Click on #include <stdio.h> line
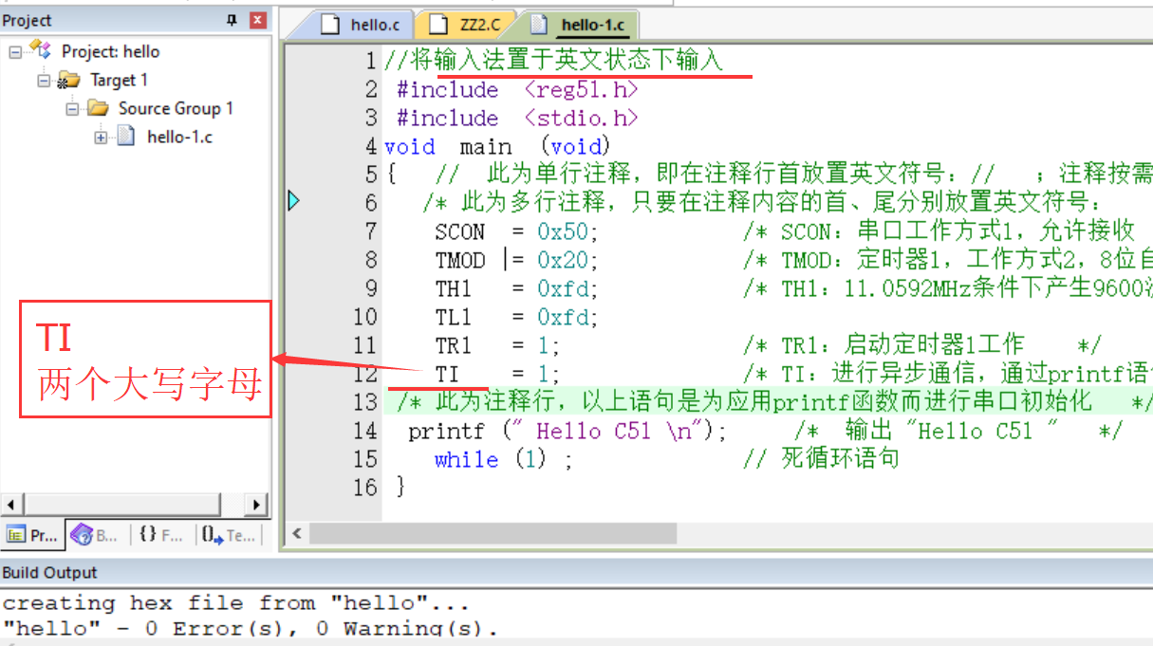 tap(517, 119)
